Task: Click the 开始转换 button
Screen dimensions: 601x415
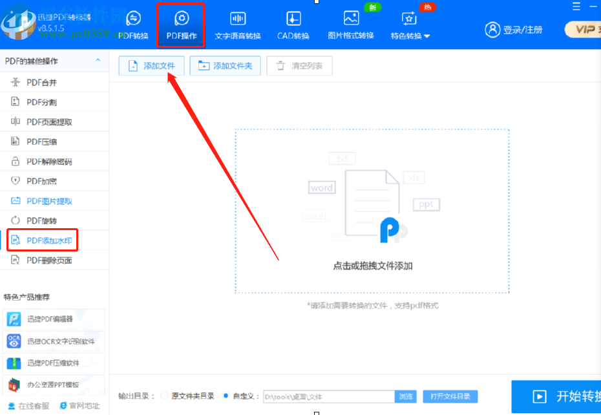Action: tap(556, 397)
